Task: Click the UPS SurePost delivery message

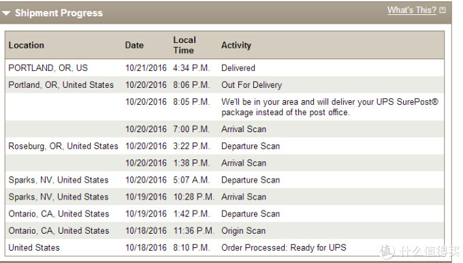Action: click(x=330, y=107)
